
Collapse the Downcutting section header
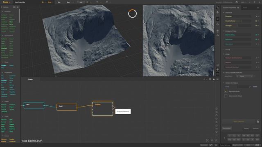pyautogui.click(x=224, y=31)
